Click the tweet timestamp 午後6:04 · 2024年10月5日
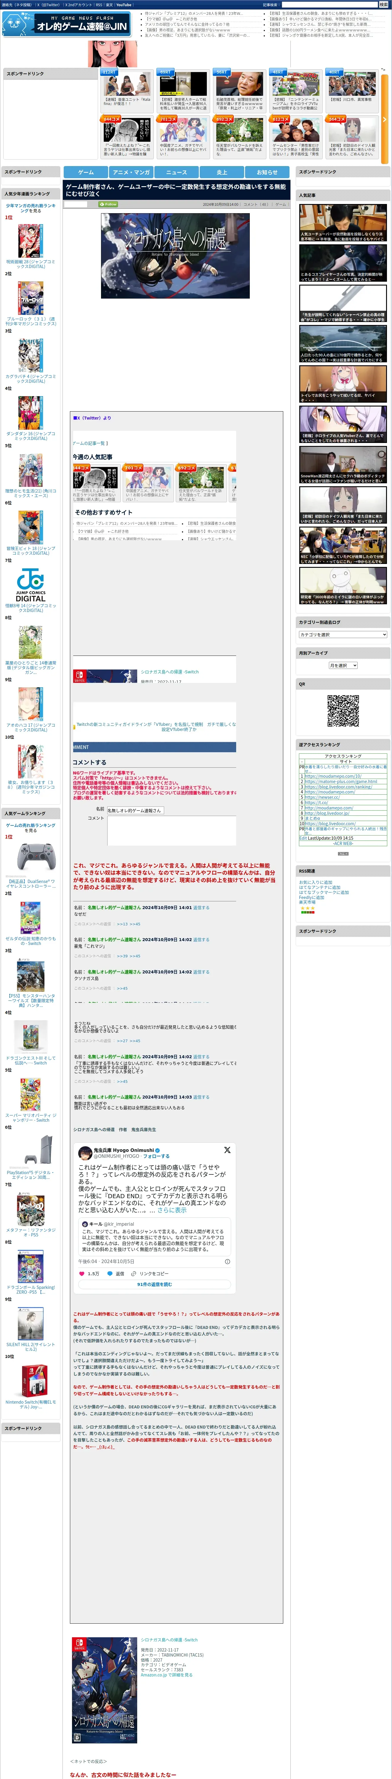This screenshot has width=392, height=1779. [x=106, y=1262]
